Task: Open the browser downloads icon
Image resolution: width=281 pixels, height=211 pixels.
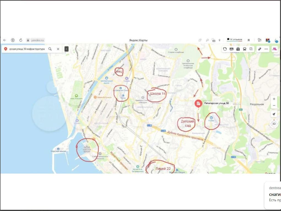Action: click(x=276, y=40)
